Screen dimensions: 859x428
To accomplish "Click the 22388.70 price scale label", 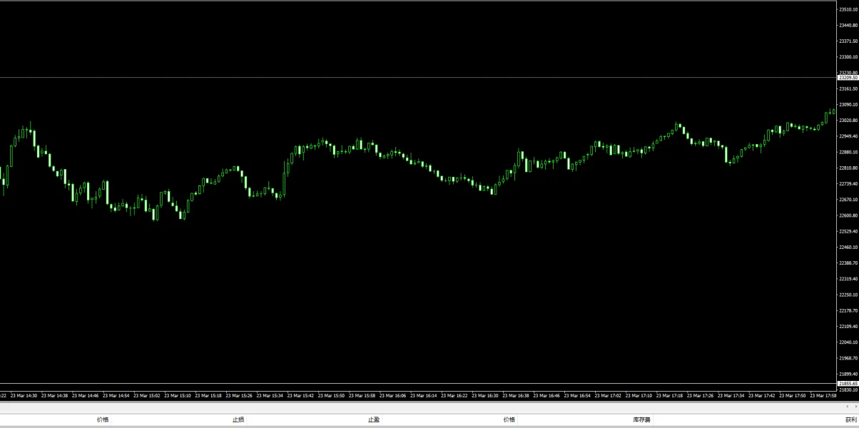I will coord(848,263).
